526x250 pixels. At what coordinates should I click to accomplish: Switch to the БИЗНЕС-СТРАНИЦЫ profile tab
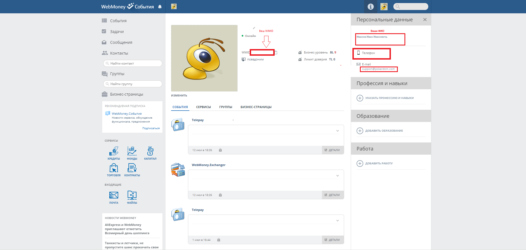tap(256, 107)
